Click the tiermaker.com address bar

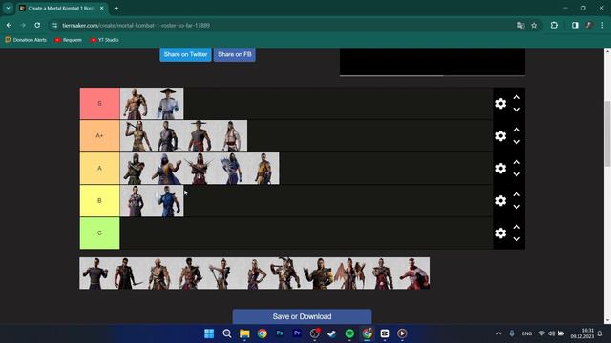point(281,26)
